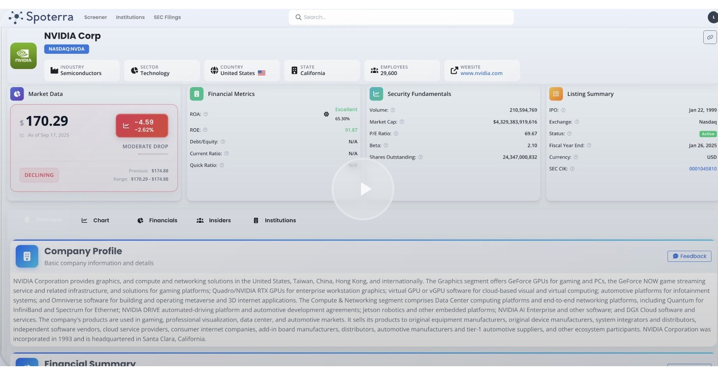The width and height of the screenshot is (718, 375).
Task: Click the help icon beside Beta
Action: pyautogui.click(x=385, y=145)
